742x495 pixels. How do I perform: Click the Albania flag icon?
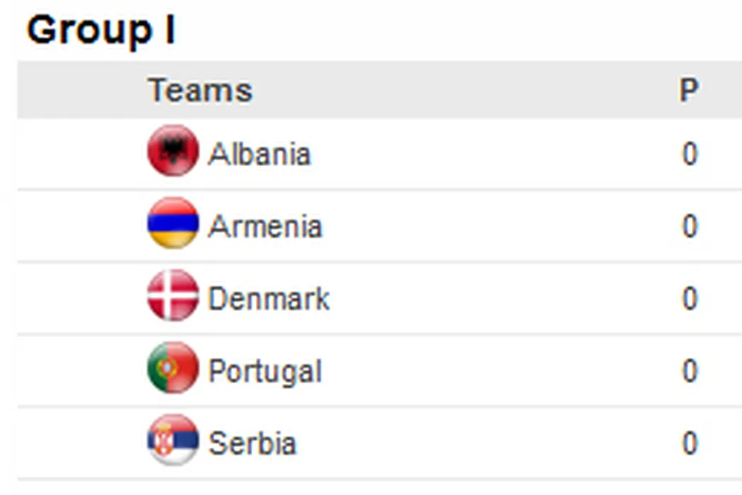coord(172,151)
